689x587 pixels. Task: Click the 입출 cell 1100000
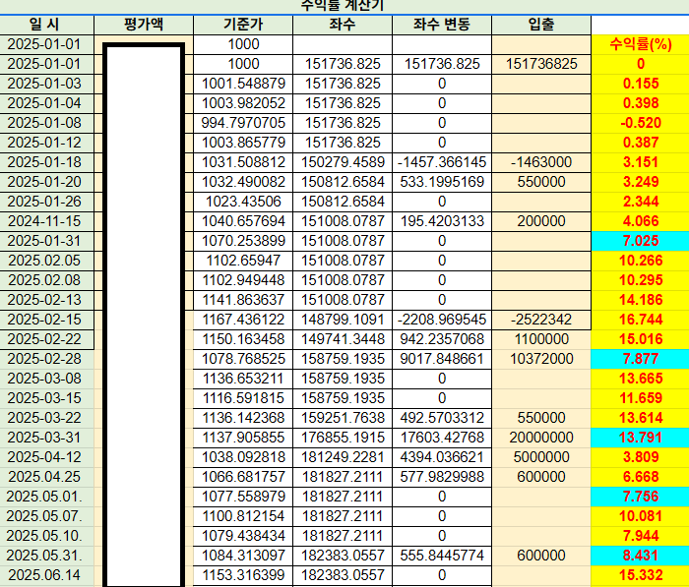click(541, 339)
